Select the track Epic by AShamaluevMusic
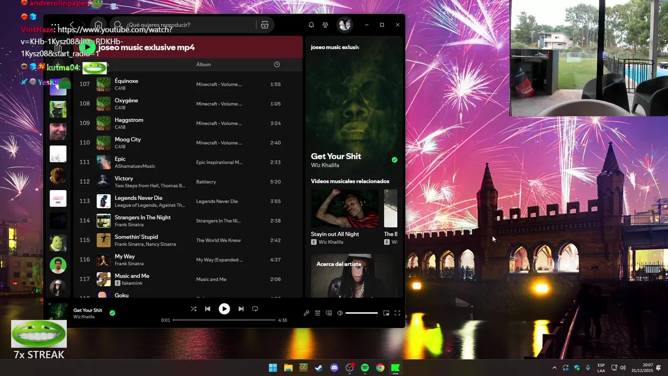This screenshot has height=376, width=668. pyautogui.click(x=188, y=162)
